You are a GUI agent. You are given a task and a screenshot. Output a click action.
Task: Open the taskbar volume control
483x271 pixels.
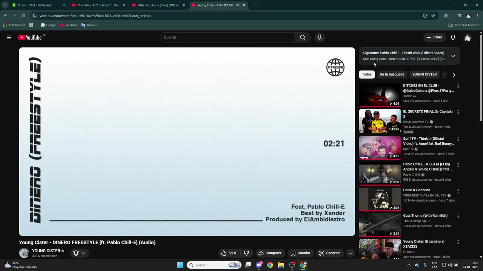pyautogui.click(x=450, y=265)
